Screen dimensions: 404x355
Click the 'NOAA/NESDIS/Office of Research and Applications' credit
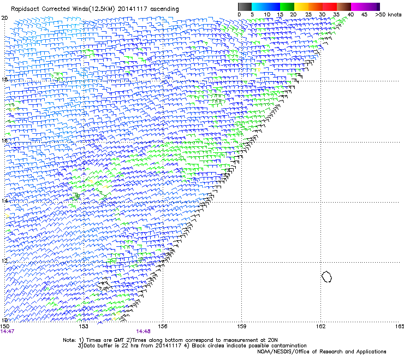point(322,352)
